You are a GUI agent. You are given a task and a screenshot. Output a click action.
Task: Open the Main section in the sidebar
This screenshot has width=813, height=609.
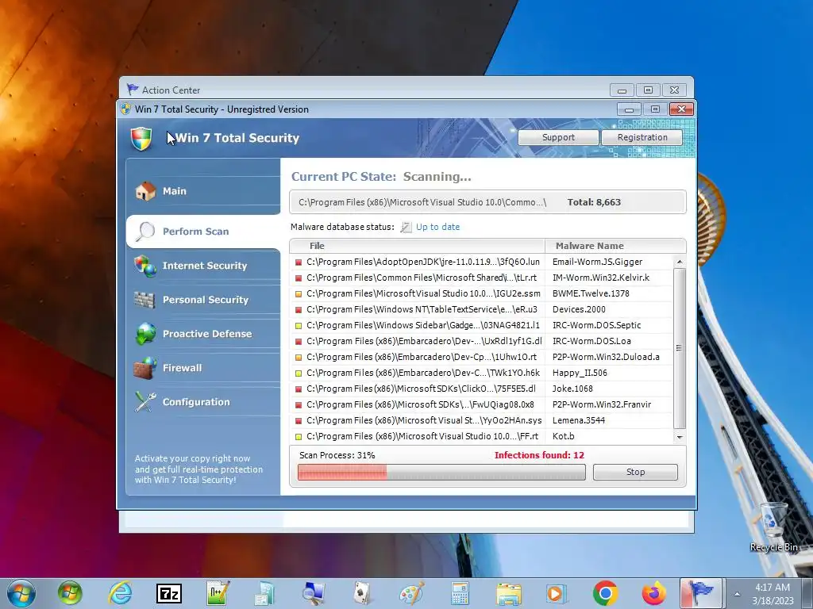pyautogui.click(x=203, y=191)
